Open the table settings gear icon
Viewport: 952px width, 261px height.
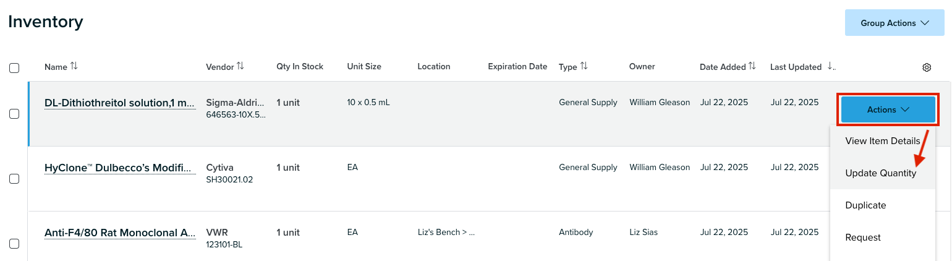(927, 67)
